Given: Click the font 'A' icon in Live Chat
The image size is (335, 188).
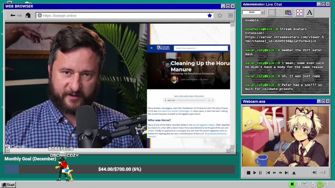Looking at the screenshot, I should [x=310, y=12].
